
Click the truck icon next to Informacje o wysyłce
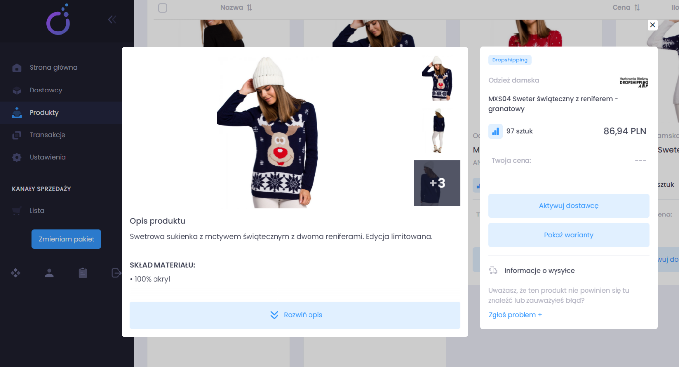coord(493,270)
